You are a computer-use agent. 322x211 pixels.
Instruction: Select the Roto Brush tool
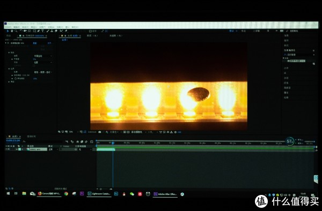(61, 31)
